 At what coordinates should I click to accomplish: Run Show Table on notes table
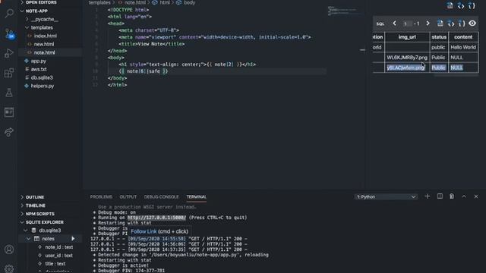[x=73, y=239]
